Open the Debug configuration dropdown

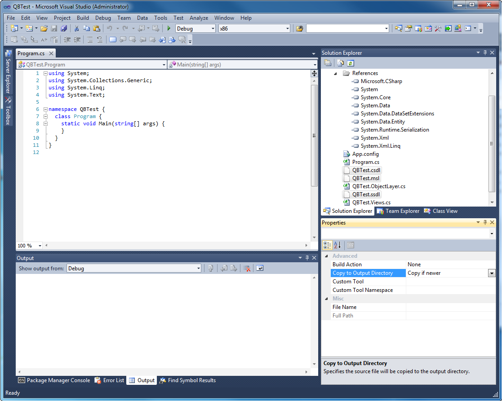[x=213, y=29]
